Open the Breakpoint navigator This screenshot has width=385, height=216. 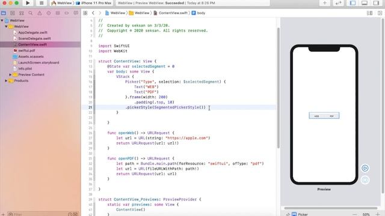[67, 13]
